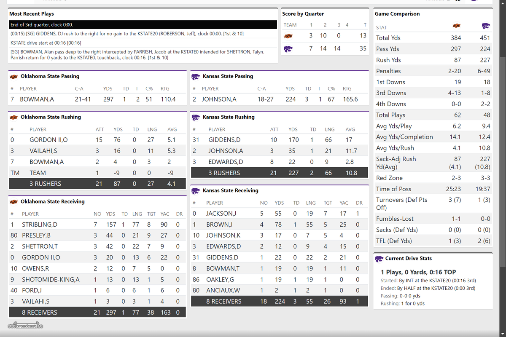
Task: Open the StatBroadcast Live logo link
Action: [26, 326]
